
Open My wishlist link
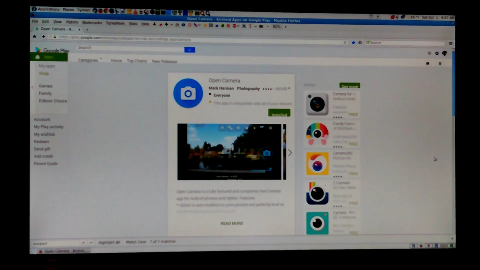click(x=44, y=134)
